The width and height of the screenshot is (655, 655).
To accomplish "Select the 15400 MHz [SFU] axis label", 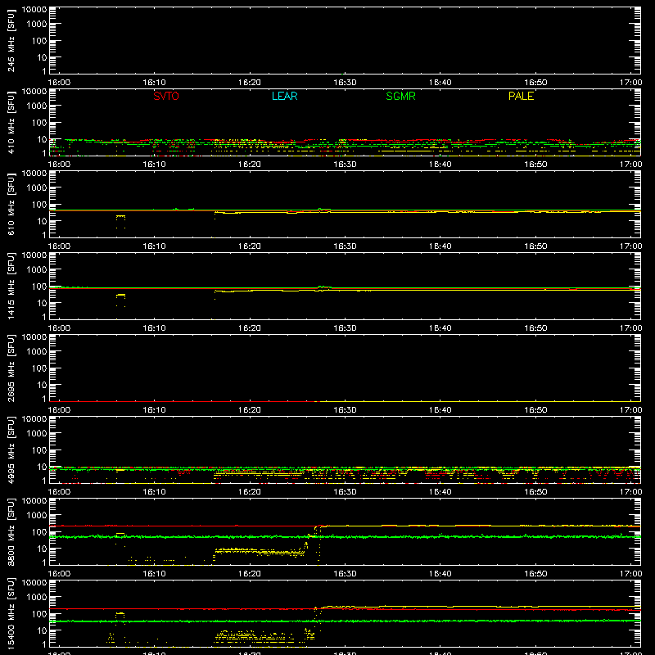I will [x=11, y=613].
